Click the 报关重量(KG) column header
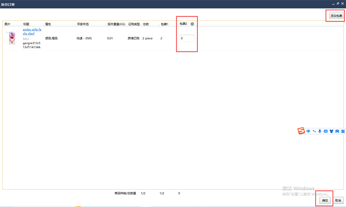 click(116, 24)
